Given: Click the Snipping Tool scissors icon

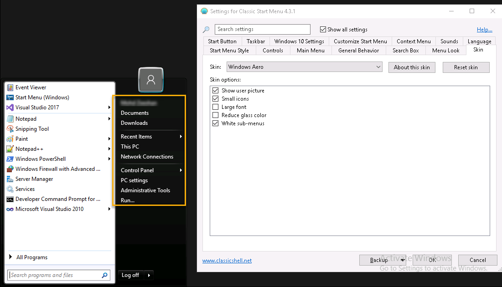Looking at the screenshot, I should pyautogui.click(x=10, y=129).
